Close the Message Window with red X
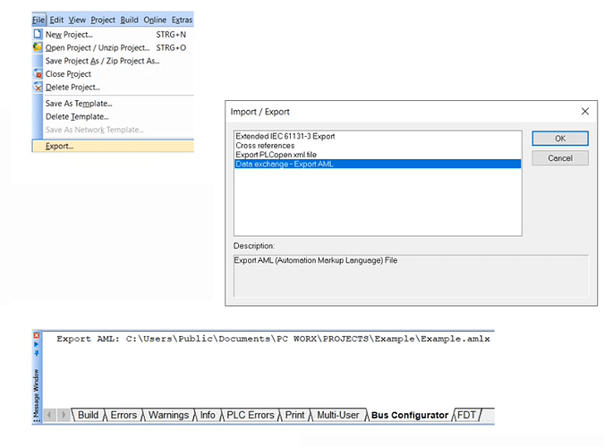Viewport: 604px width, 447px height. point(37,337)
